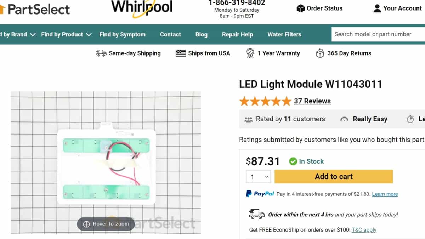Viewport: 425px width, 239px height.
Task: Open Order Status via the box icon
Action: point(301,8)
